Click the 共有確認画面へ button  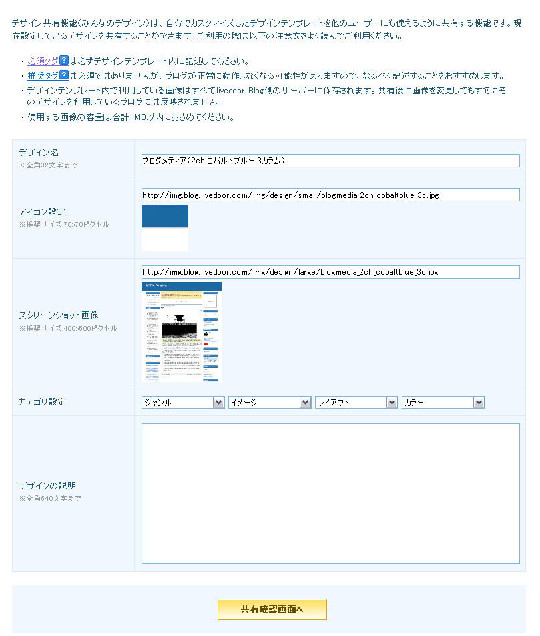pyautogui.click(x=272, y=609)
